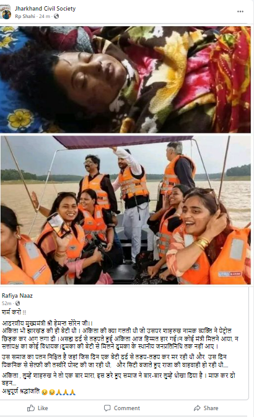Viewport: 254px width, 417px height.
Task: Click the globe audience icon beside 24 m
Action: (x=56, y=16)
